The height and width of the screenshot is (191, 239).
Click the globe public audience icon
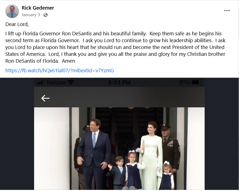[46, 15]
